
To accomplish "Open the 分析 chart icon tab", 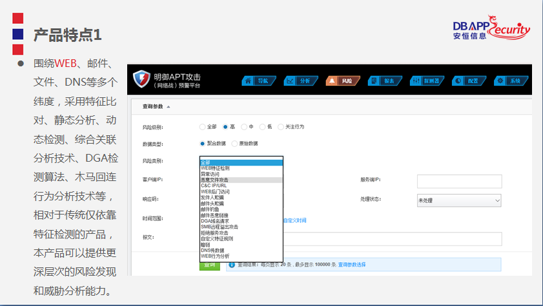I will point(301,81).
